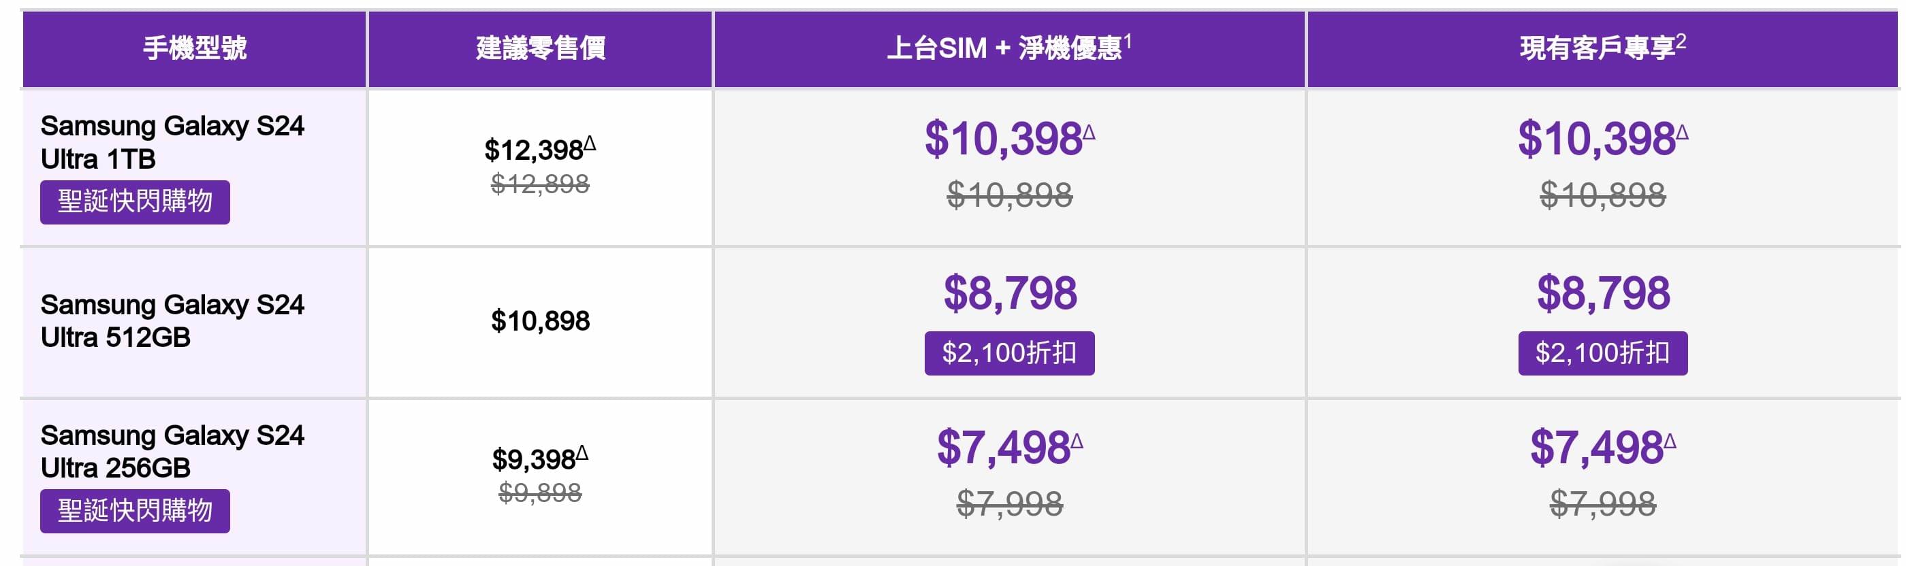
Task: Click $2,100折扣 badge in existing customer column
Action: coord(1603,353)
